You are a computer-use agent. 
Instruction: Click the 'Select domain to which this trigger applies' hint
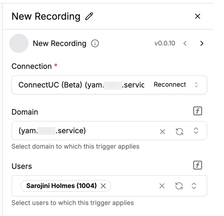coord(75,146)
